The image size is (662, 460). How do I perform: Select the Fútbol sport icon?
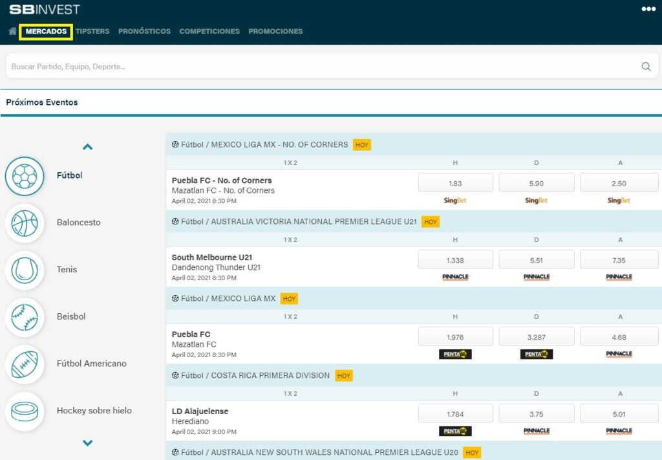click(x=25, y=175)
